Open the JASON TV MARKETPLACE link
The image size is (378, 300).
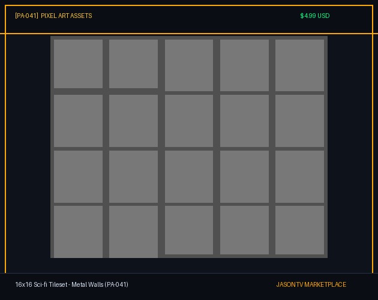point(311,284)
